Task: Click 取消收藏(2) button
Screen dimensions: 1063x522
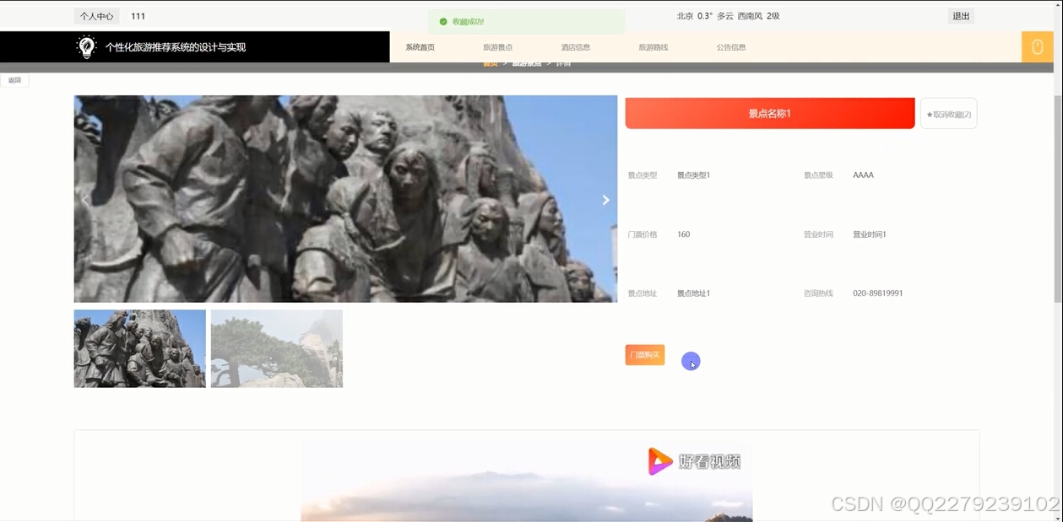Action: 948,114
